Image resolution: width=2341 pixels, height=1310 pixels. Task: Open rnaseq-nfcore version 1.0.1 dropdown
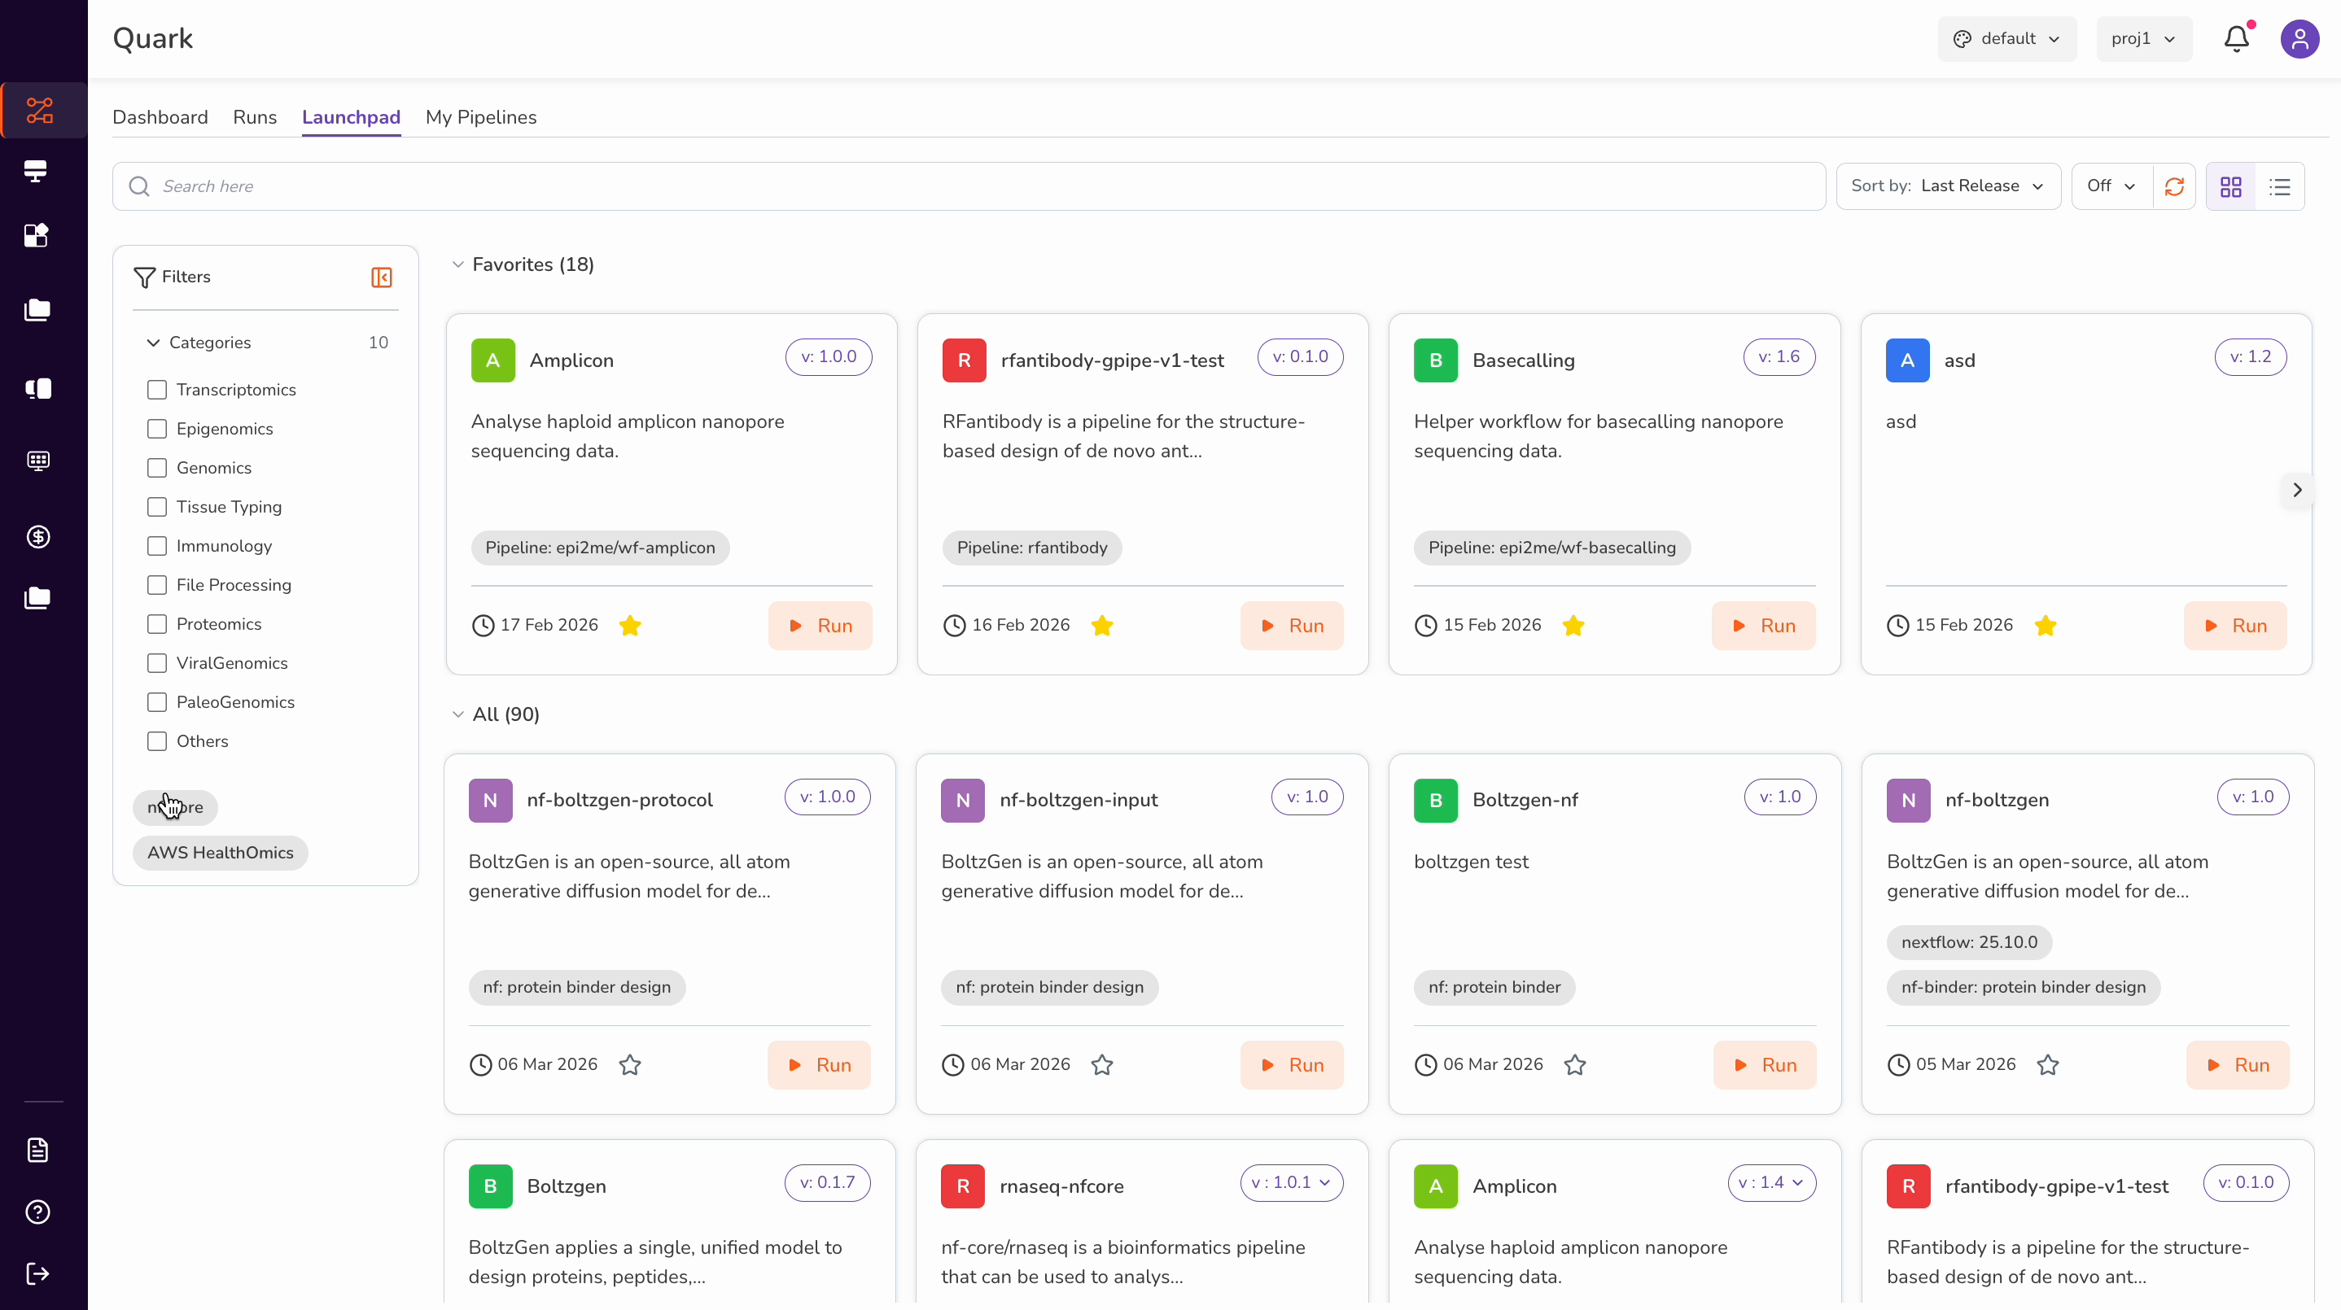point(1291,1183)
